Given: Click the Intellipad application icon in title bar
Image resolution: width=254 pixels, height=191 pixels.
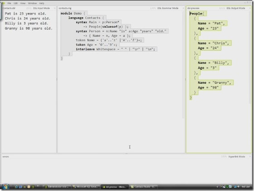Looking at the screenshot, I should click(x=3, y=3).
